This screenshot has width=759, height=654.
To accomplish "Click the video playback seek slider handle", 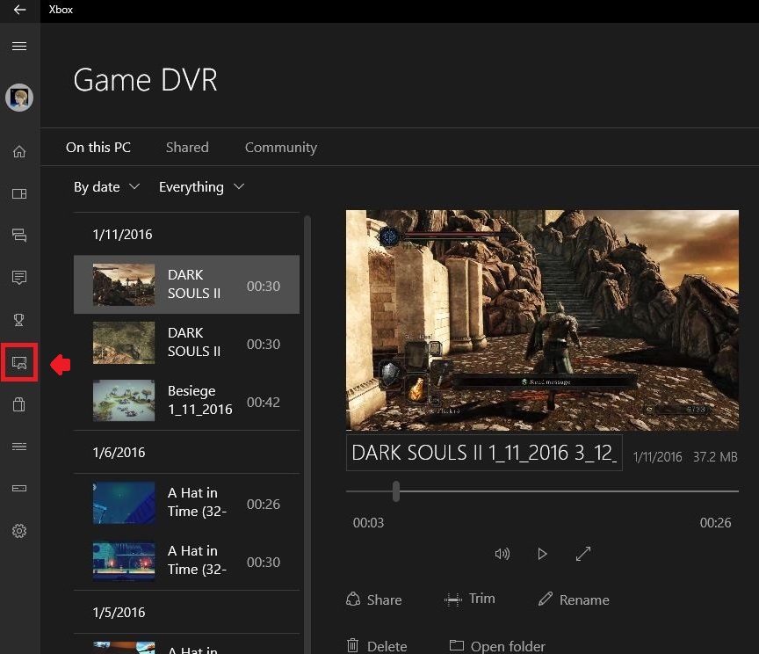I will (396, 491).
